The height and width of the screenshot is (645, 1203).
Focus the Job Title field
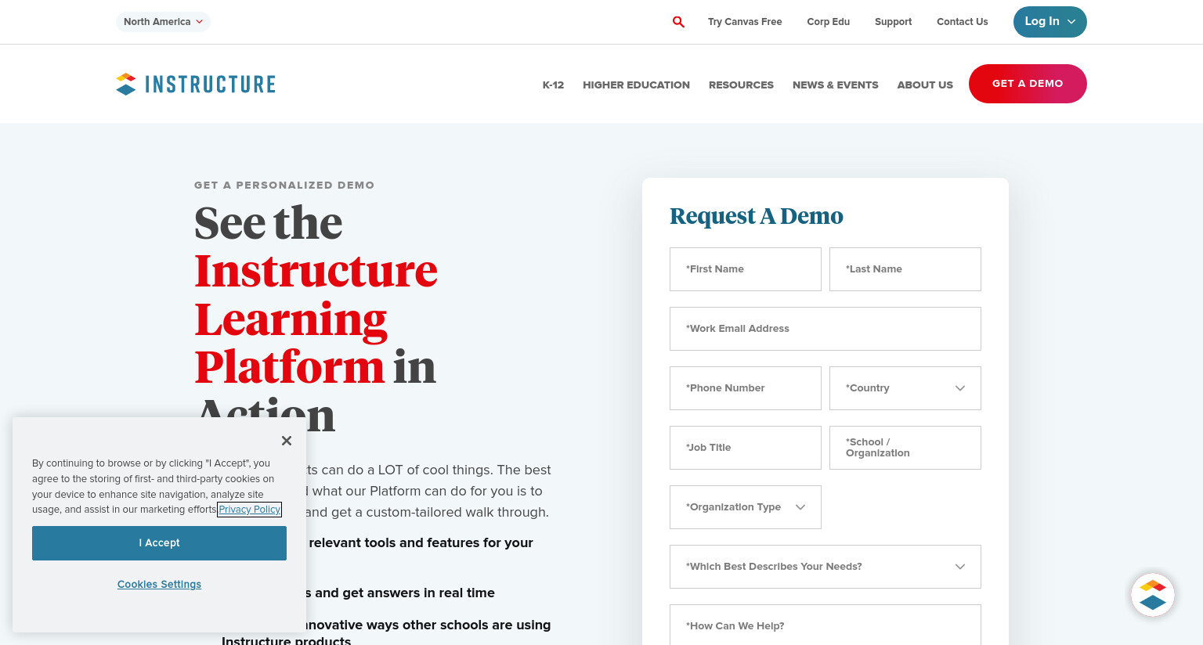click(746, 448)
